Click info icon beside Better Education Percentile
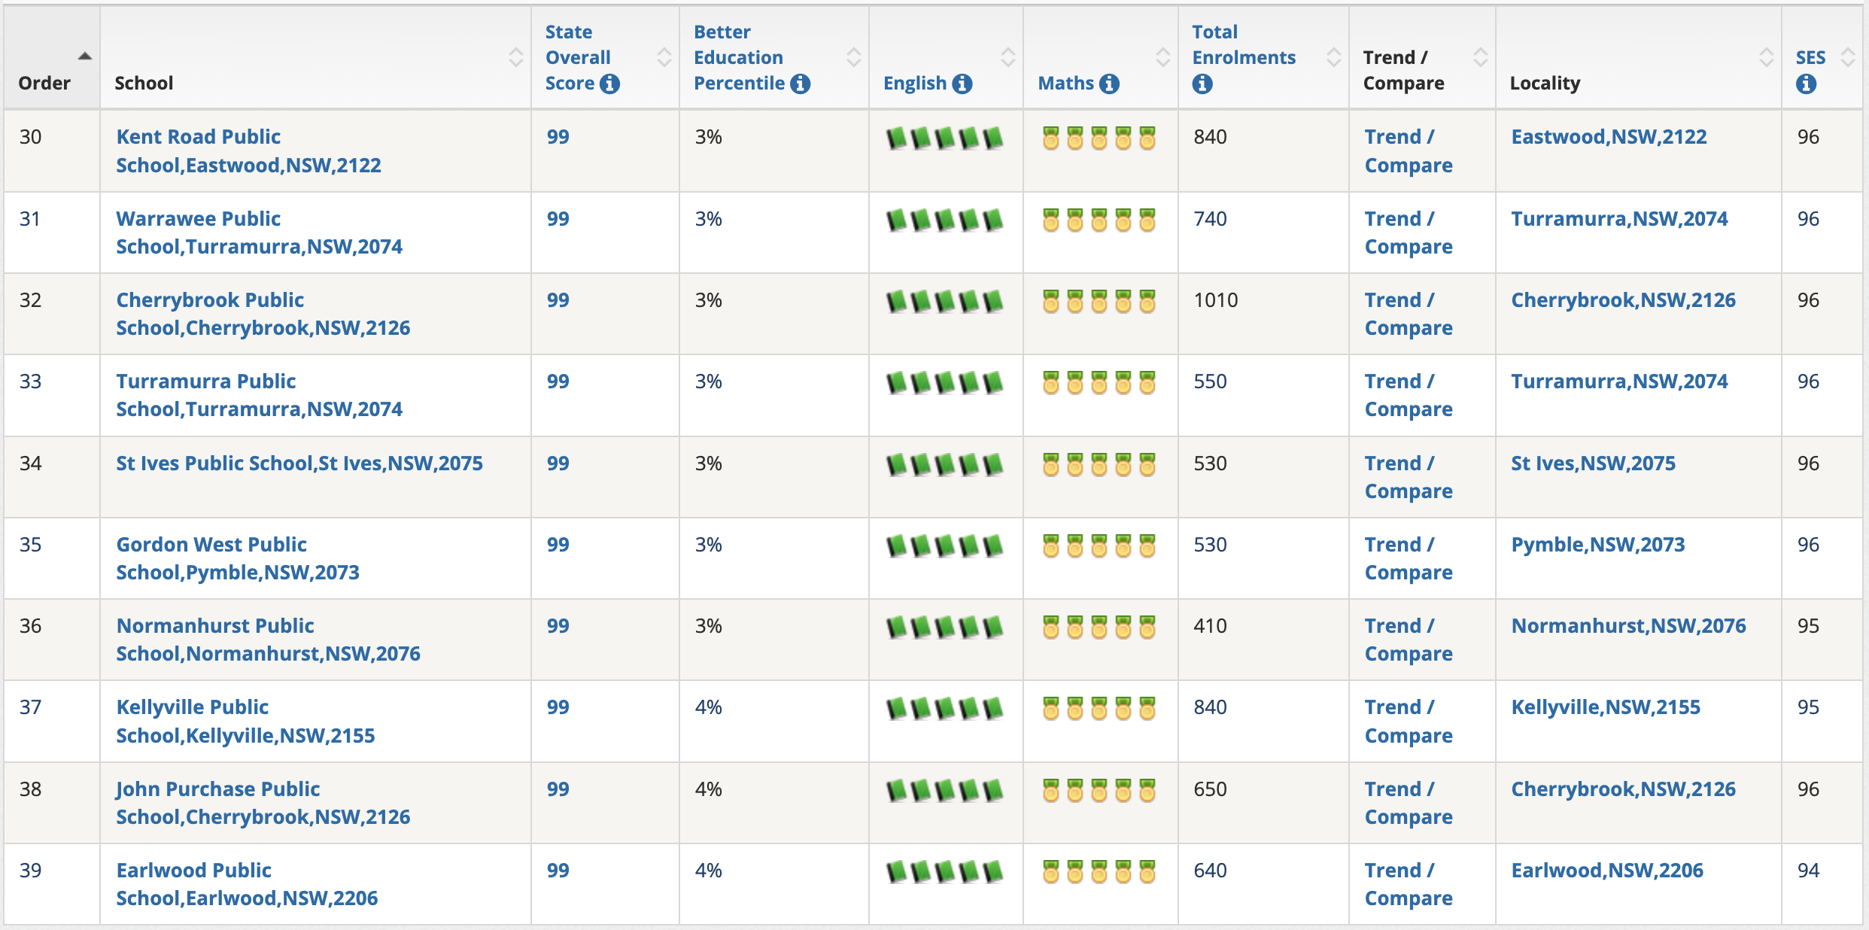1869x930 pixels. pyautogui.click(x=801, y=84)
